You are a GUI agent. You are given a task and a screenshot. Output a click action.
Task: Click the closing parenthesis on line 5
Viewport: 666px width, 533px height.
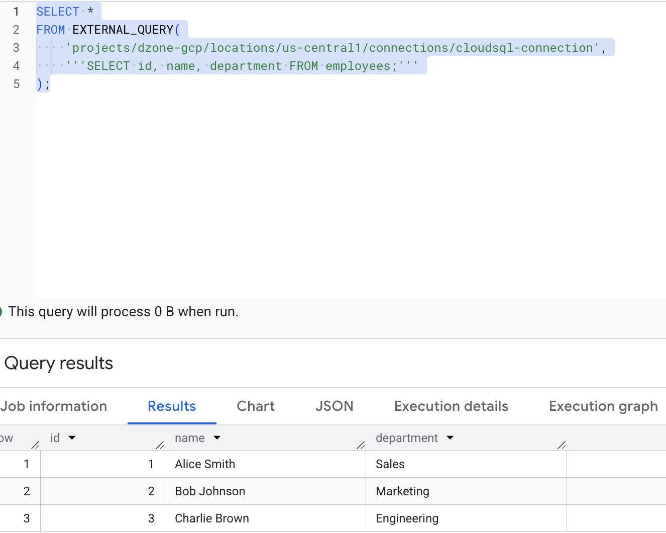(40, 84)
